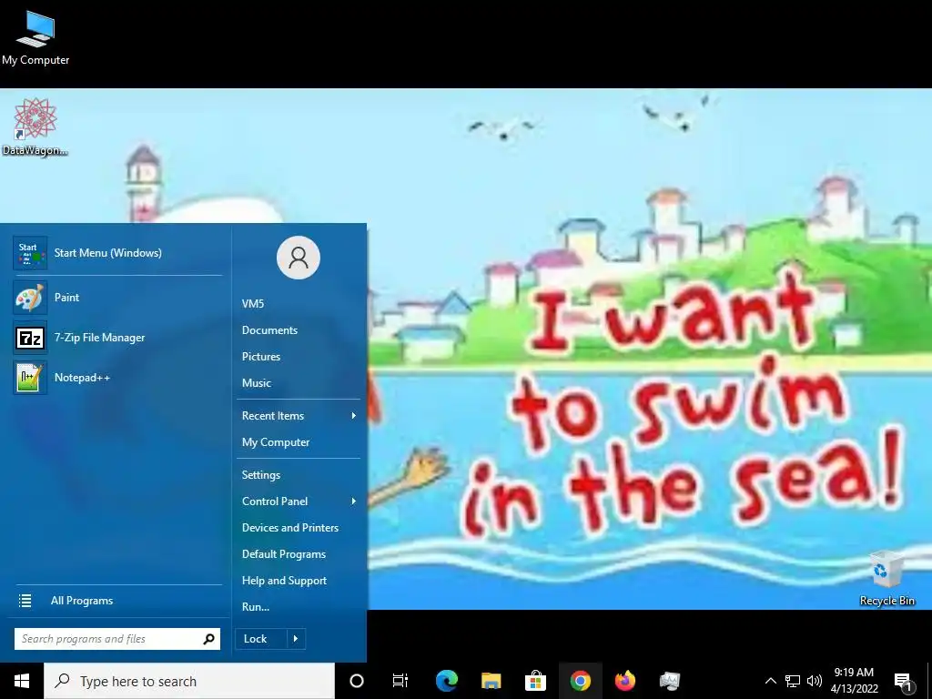Click the magnifier in Start menu search
Image resolution: width=932 pixels, height=699 pixels.
click(x=208, y=639)
